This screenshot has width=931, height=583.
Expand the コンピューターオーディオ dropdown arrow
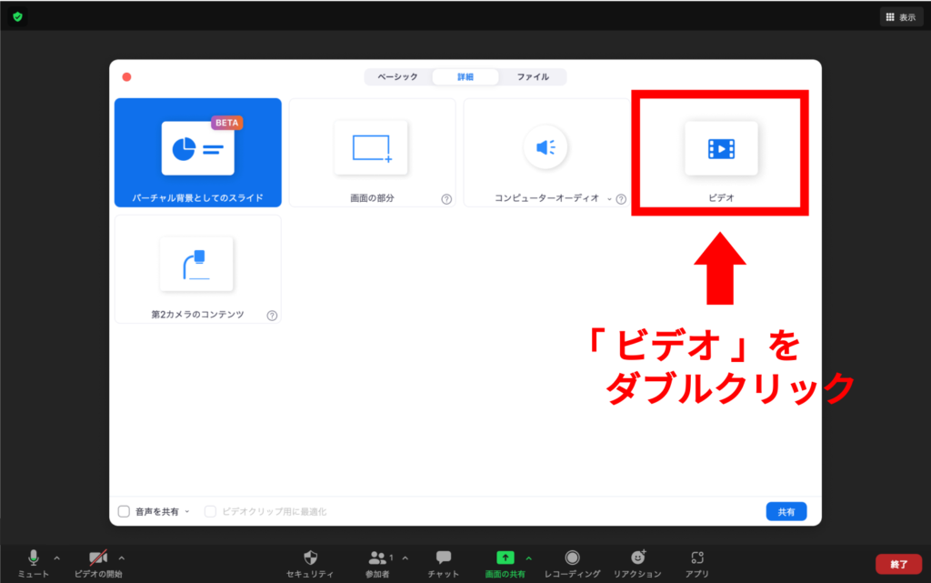pos(609,199)
